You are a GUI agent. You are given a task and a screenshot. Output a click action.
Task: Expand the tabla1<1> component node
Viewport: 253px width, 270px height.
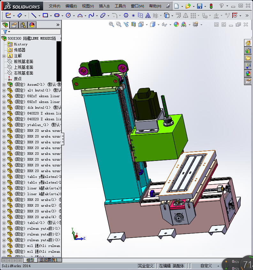(4, 223)
